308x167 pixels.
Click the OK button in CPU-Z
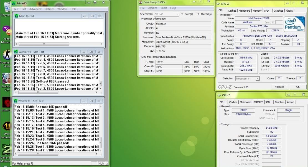click(298, 87)
